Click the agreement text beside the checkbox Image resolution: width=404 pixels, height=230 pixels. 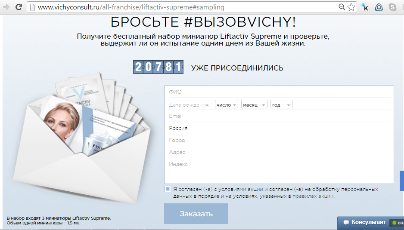275,193
